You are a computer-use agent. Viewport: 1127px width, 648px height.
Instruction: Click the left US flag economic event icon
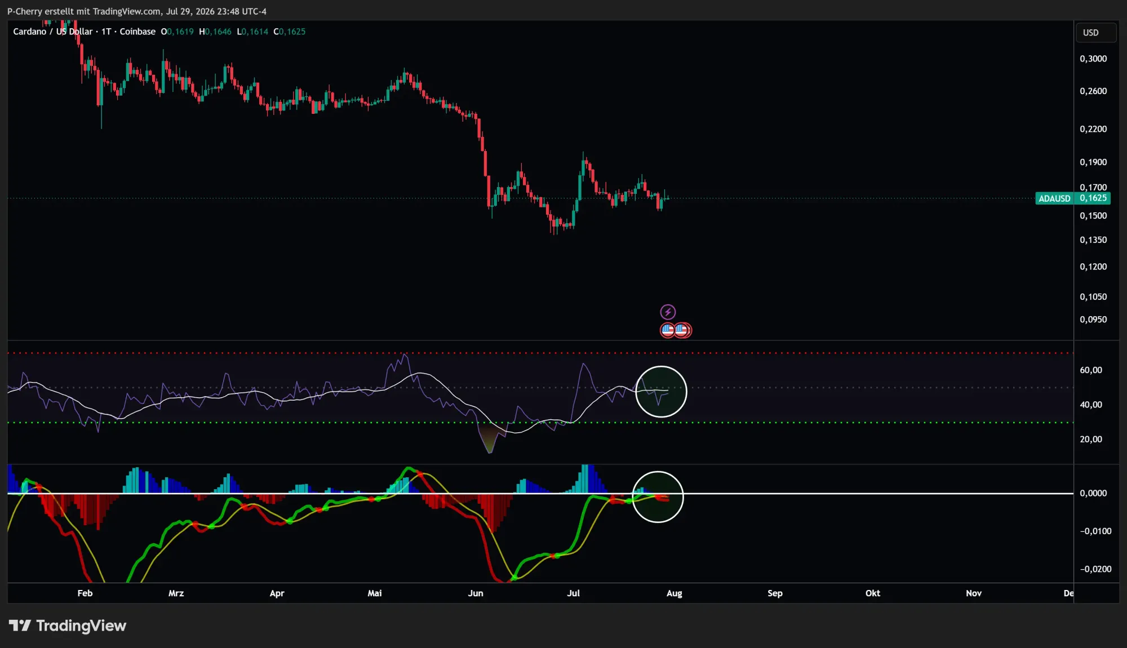pyautogui.click(x=668, y=330)
